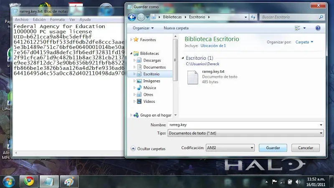Image resolution: width=334 pixels, height=188 pixels.
Task: Click the Vídeos film icon
Action: click(139, 101)
